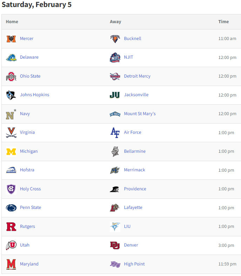Open the Virginia team page link
This screenshot has height=276, width=241.
click(27, 132)
